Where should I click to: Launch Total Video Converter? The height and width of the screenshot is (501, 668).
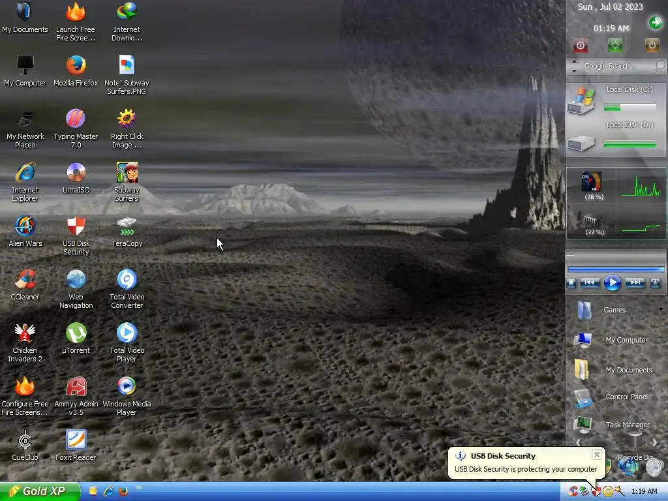[127, 289]
